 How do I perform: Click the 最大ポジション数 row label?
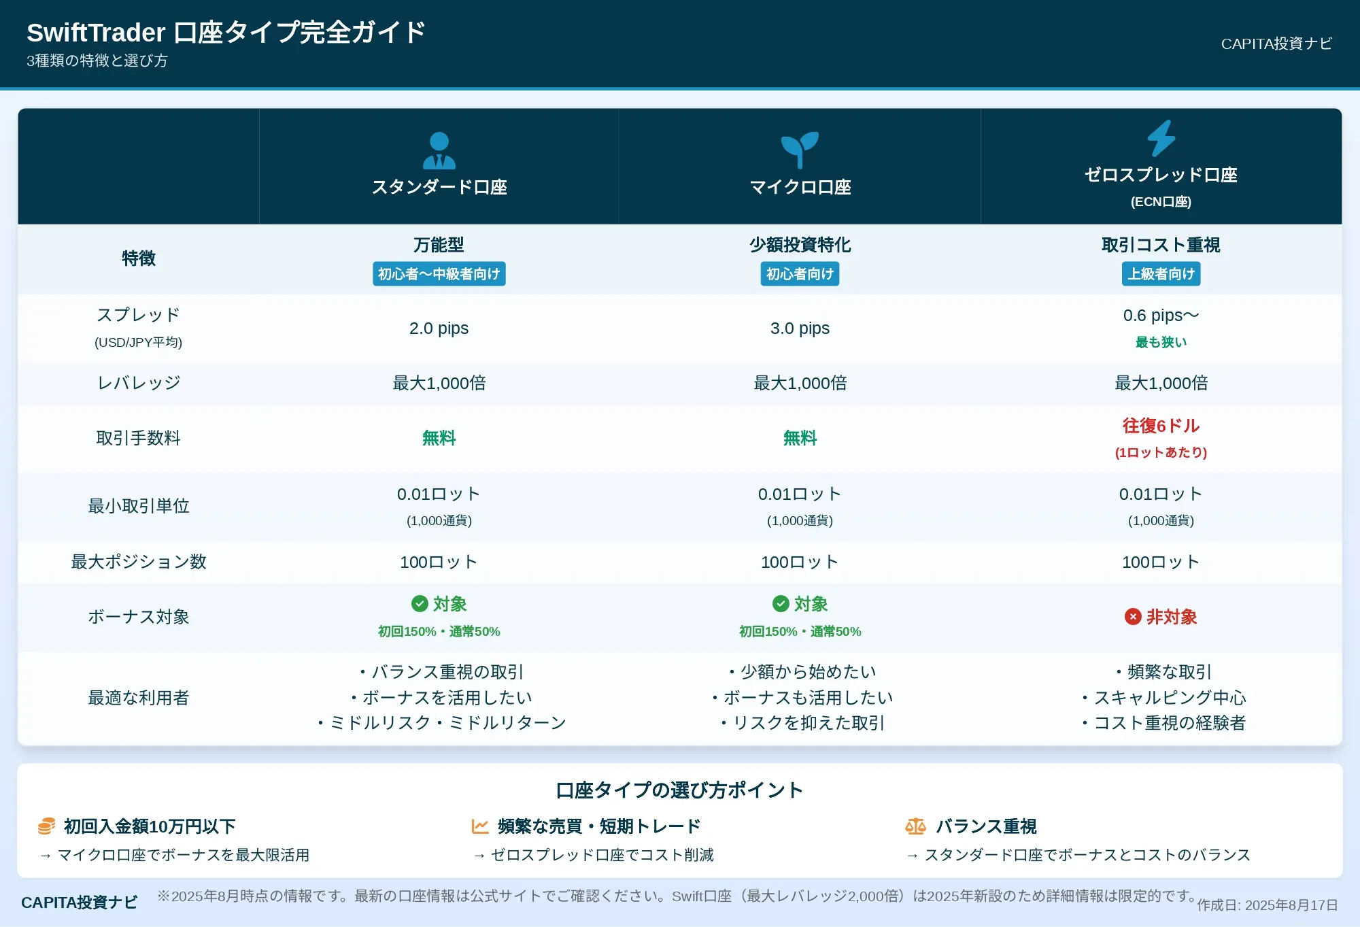(138, 562)
